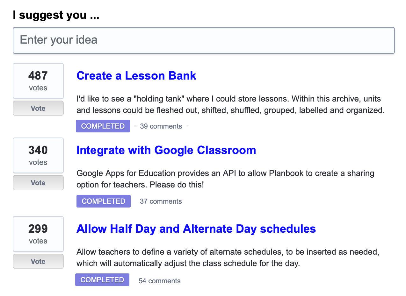
Task: Click the COMPLETED badge on Alternate Day idea
Action: pyautogui.click(x=102, y=279)
